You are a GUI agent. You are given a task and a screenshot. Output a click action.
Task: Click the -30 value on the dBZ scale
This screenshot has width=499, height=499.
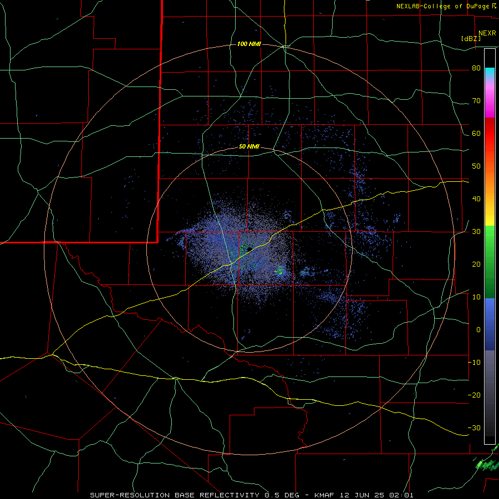point(474,427)
